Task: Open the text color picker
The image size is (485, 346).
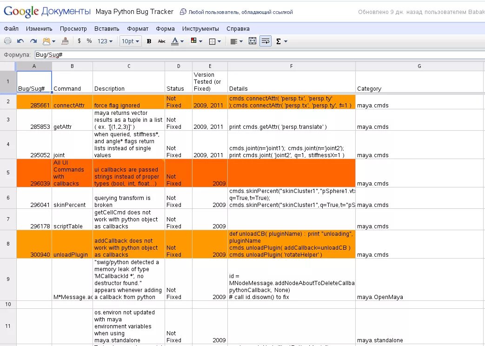Action: (177, 41)
